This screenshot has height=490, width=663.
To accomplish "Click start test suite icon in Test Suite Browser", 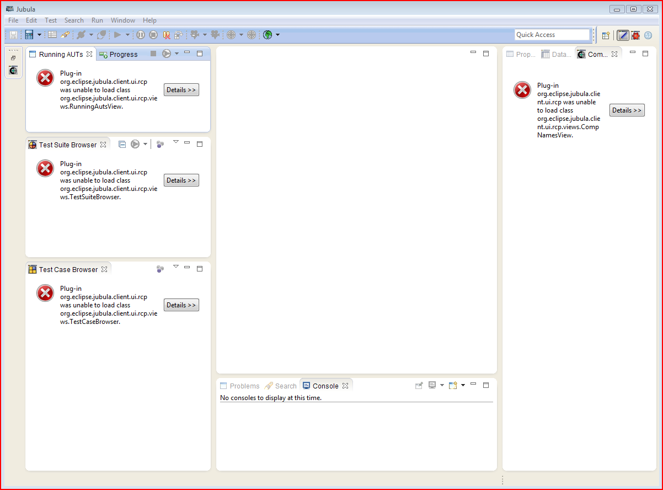I will pos(135,144).
